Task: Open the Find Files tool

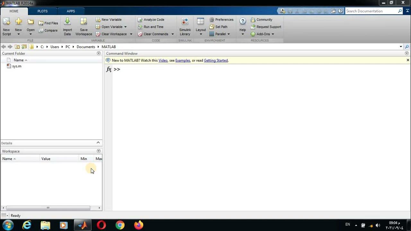Action: [48, 23]
